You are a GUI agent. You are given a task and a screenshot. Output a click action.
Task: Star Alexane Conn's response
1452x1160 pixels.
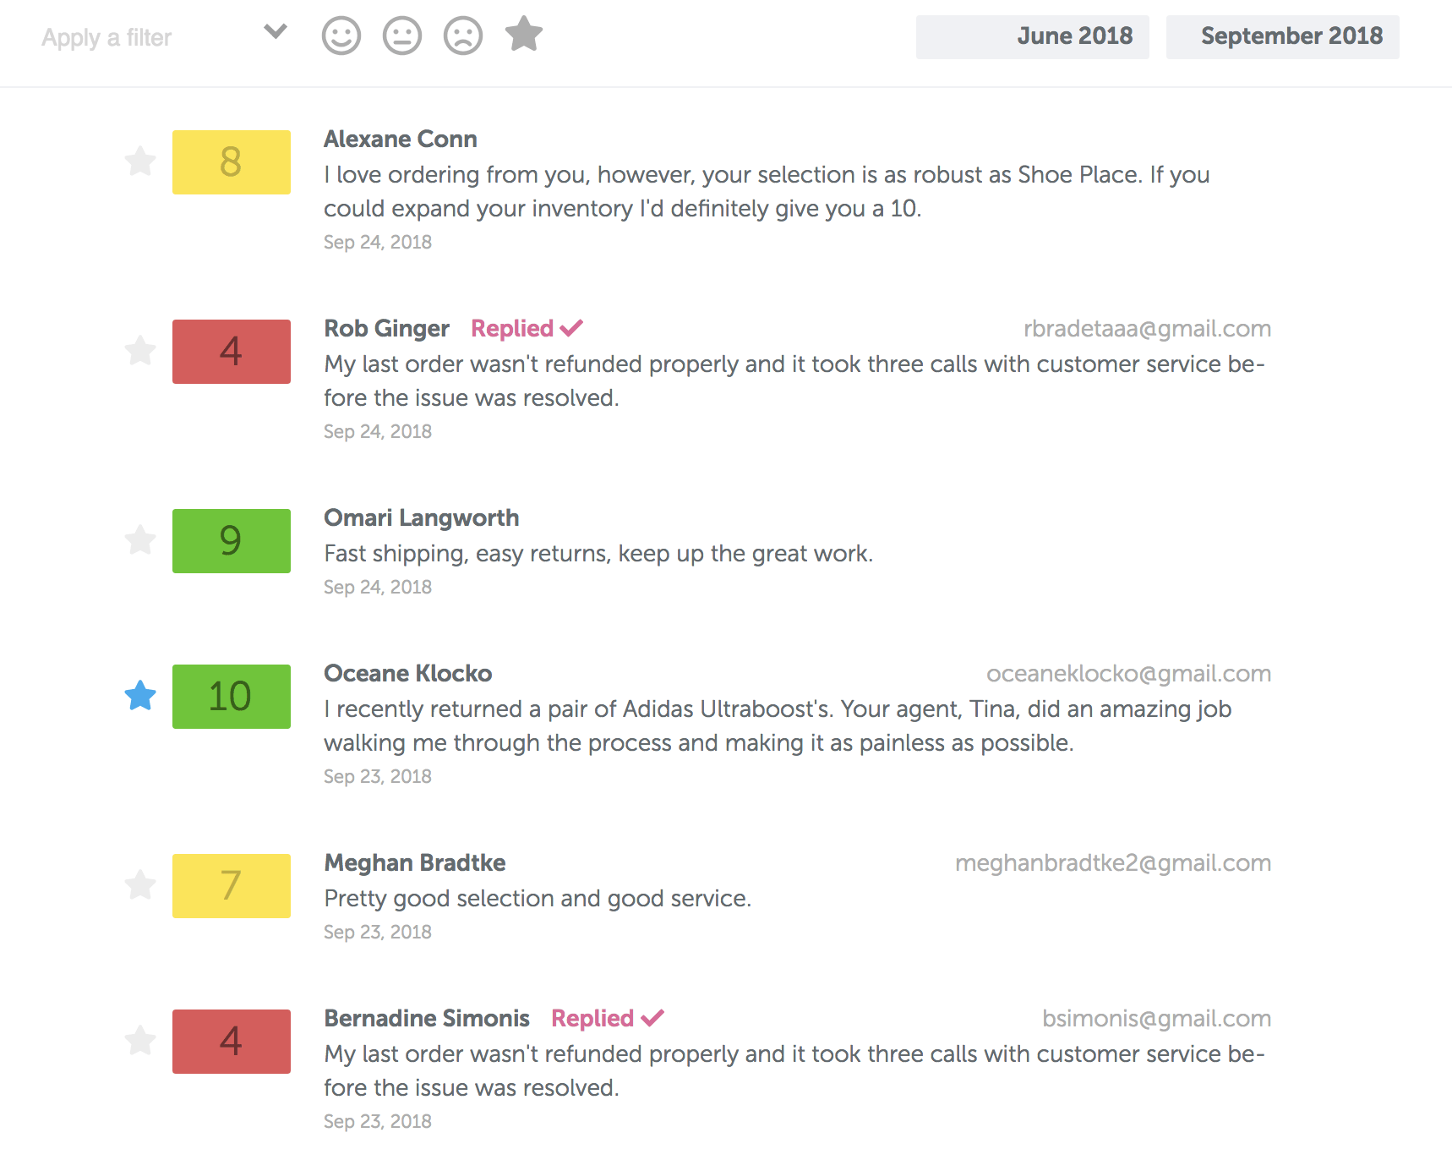pos(140,161)
